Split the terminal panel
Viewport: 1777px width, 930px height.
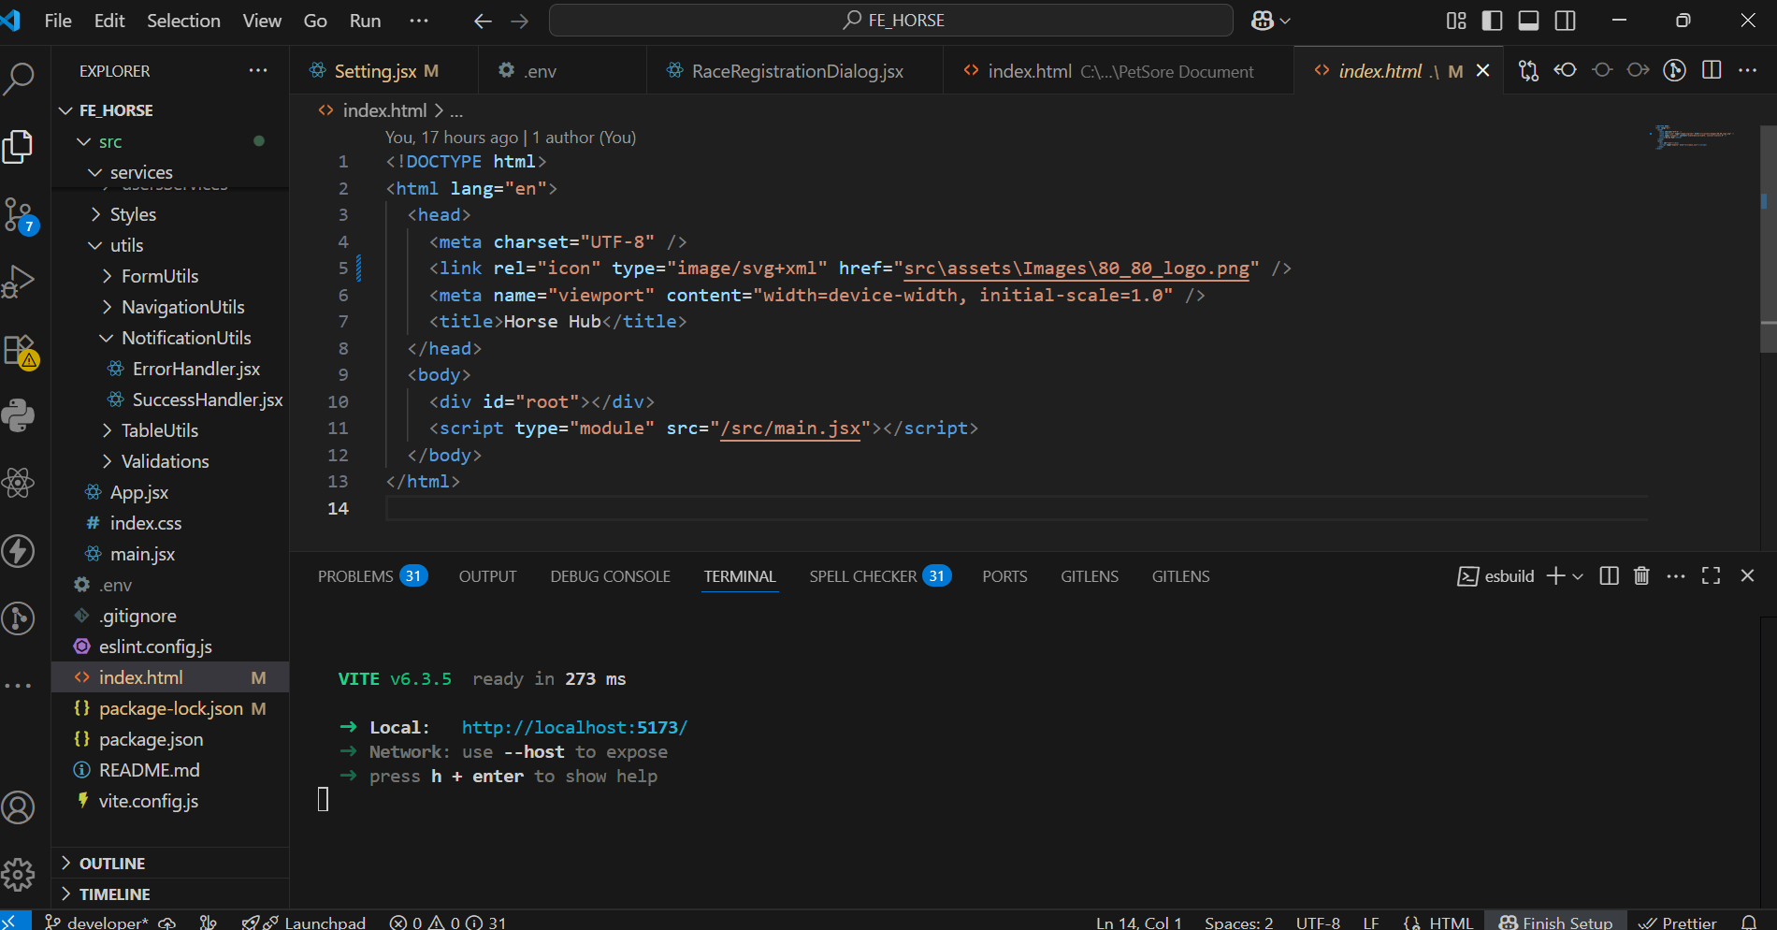[x=1609, y=576]
